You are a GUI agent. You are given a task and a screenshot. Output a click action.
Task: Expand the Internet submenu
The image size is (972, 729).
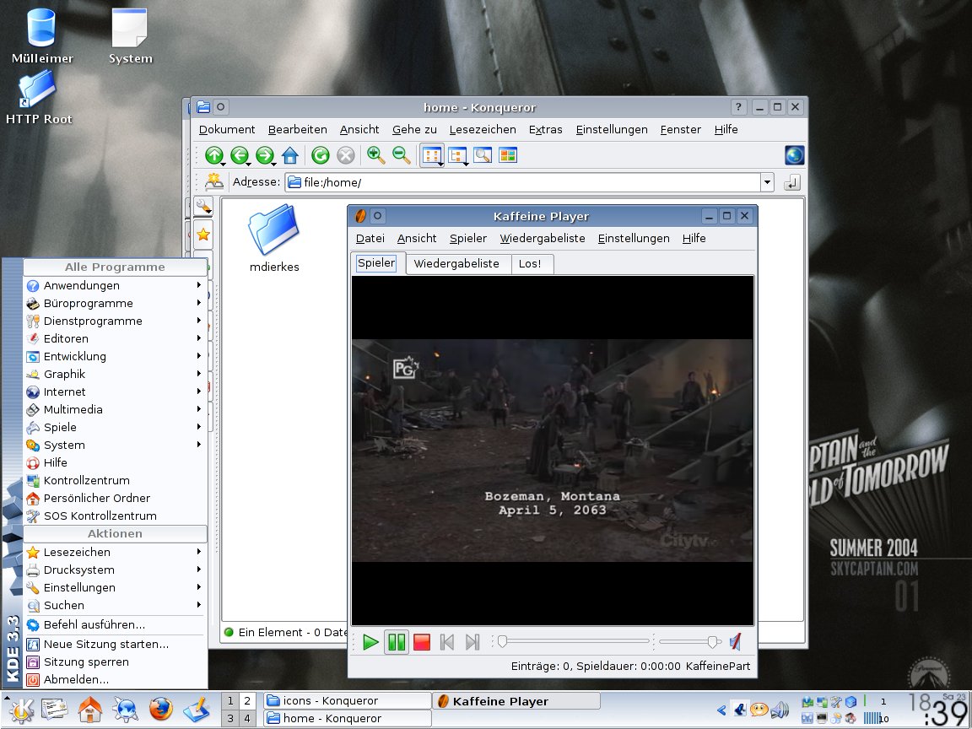(115, 391)
